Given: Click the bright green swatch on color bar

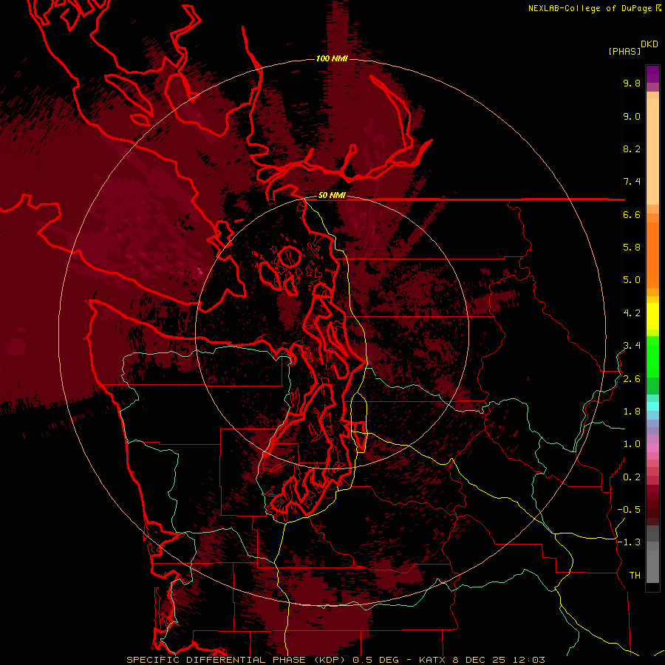Looking at the screenshot, I should click(x=652, y=356).
